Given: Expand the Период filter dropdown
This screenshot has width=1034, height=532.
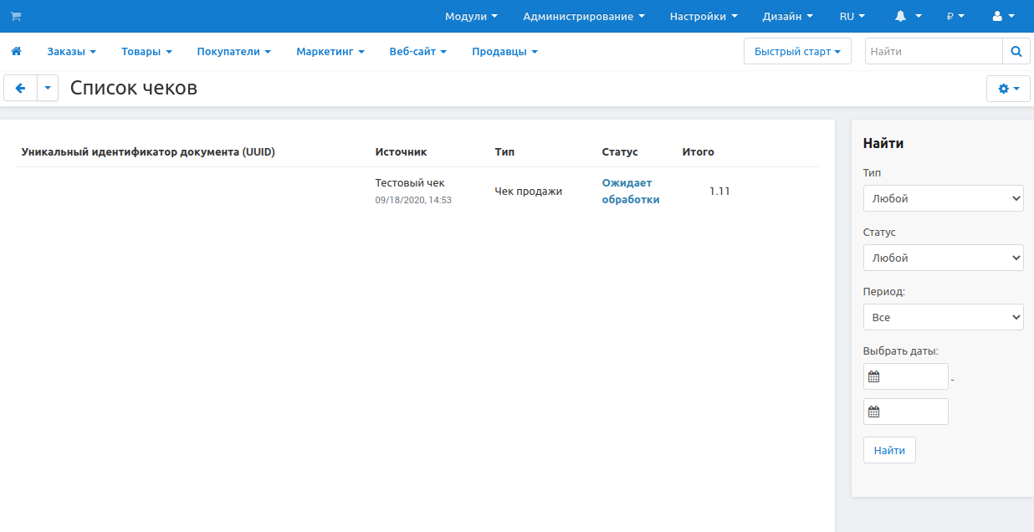Looking at the screenshot, I should pyautogui.click(x=943, y=317).
